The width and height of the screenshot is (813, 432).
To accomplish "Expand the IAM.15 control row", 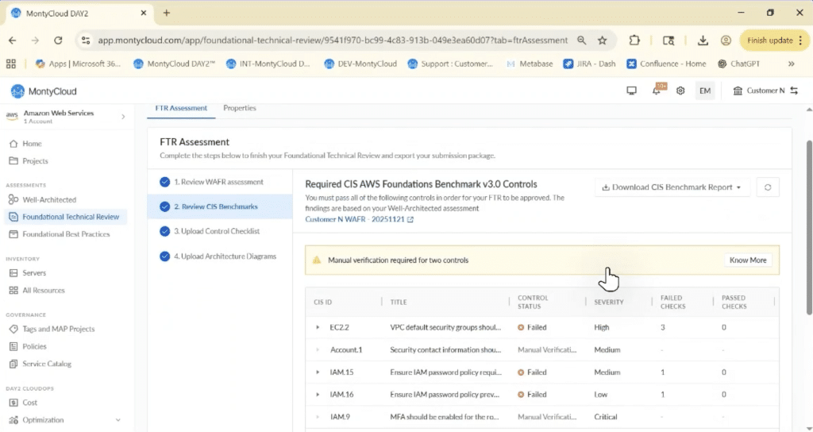I will [x=318, y=372].
